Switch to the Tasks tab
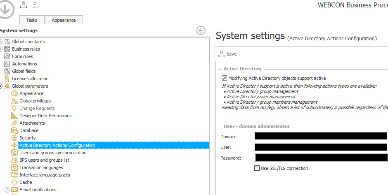388x195 pixels. click(32, 20)
